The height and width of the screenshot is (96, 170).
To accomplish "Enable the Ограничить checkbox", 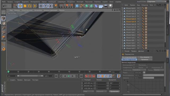I will (x=162, y=67).
